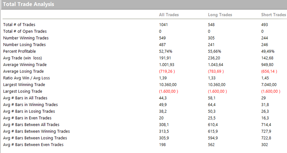The width and height of the screenshot is (287, 153).
Task: Select the 7.040,00 short largest winning trade
Action: point(269,85)
